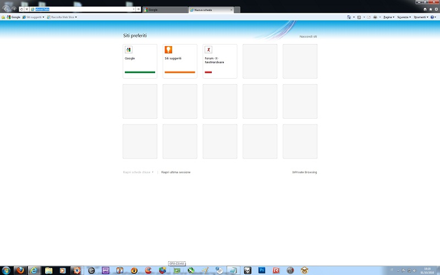Click the Windows Start orb
Screen dimensions: 440x275
(6, 271)
